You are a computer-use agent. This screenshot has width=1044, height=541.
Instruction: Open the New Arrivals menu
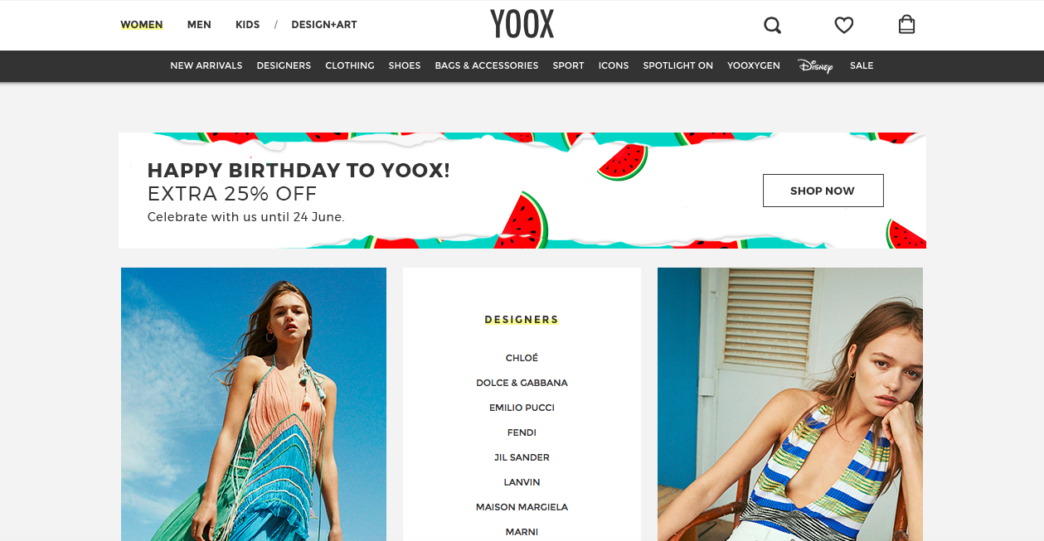click(206, 65)
